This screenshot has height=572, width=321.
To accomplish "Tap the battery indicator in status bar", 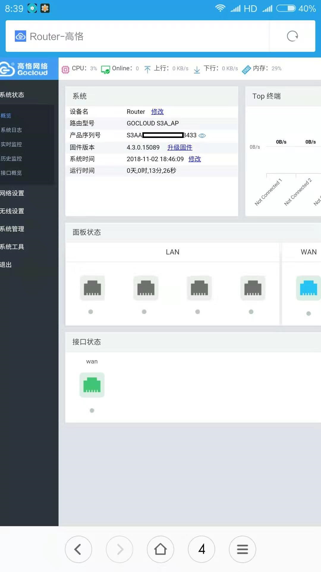I will click(286, 8).
